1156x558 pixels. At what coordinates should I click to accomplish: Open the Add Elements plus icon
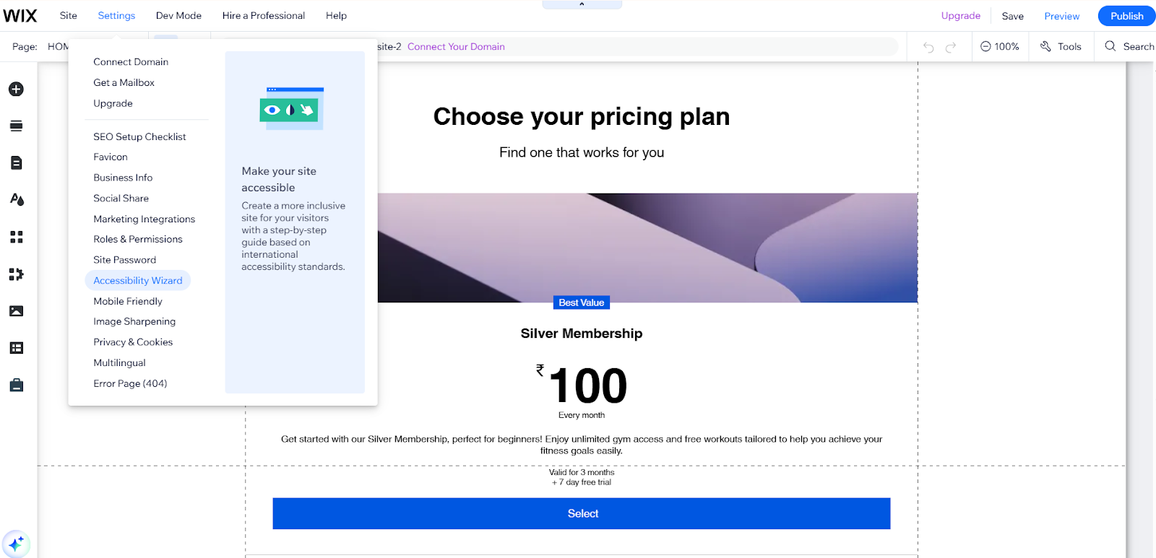coord(16,89)
